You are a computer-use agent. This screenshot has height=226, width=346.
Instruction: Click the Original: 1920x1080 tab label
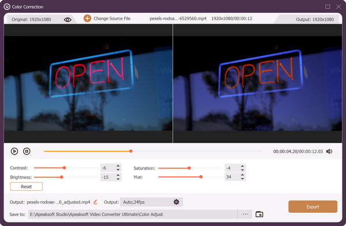click(31, 20)
